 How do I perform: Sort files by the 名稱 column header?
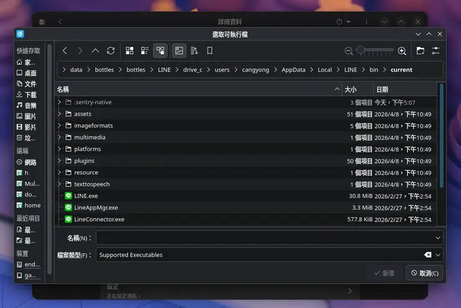click(x=199, y=89)
